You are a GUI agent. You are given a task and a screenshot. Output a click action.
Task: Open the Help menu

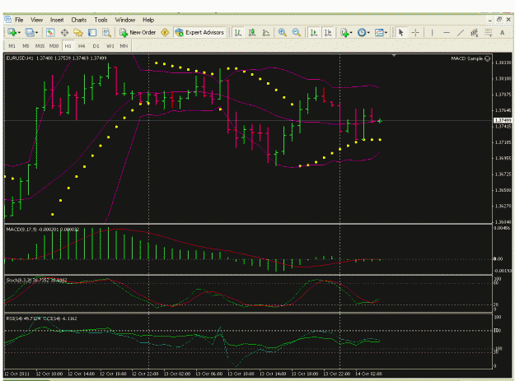[x=148, y=20]
